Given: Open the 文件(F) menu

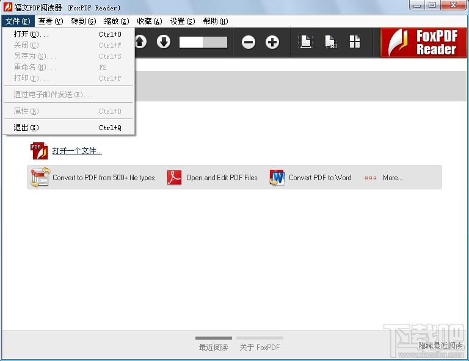Looking at the screenshot, I should tap(18, 21).
